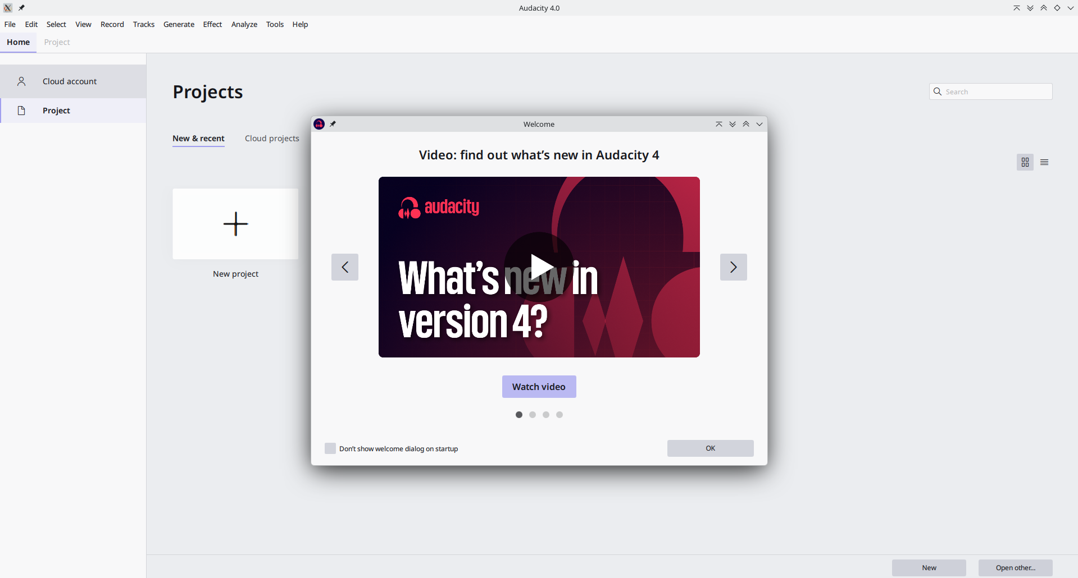Advance to the next welcome slide arrow
The height and width of the screenshot is (578, 1078).
coord(734,267)
